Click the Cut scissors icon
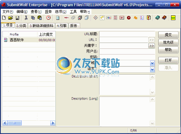The height and width of the screenshot is (134, 181). [26, 18]
